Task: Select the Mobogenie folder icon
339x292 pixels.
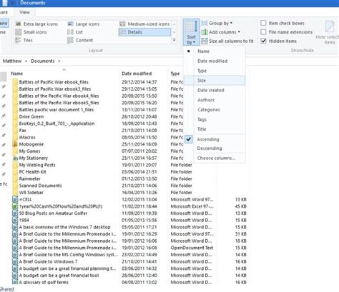Action: pos(15,144)
